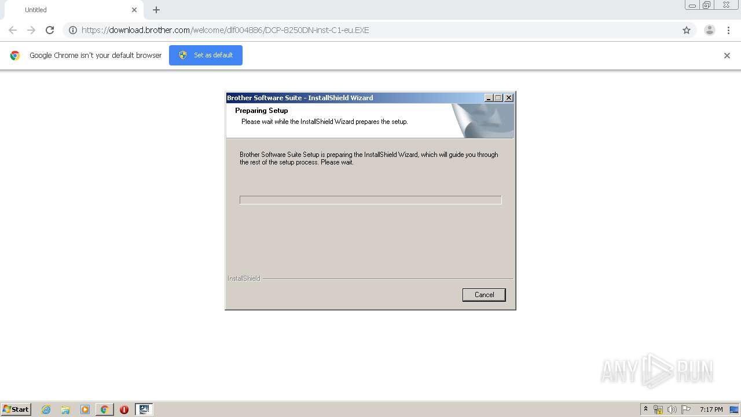Click the Google Chrome logo in infobar
741x417 pixels.
point(15,56)
